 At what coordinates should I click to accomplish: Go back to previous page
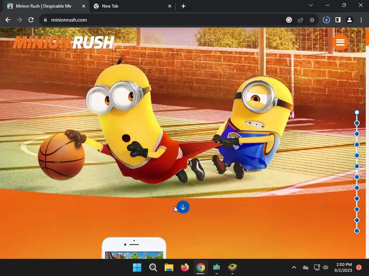pyautogui.click(x=8, y=20)
